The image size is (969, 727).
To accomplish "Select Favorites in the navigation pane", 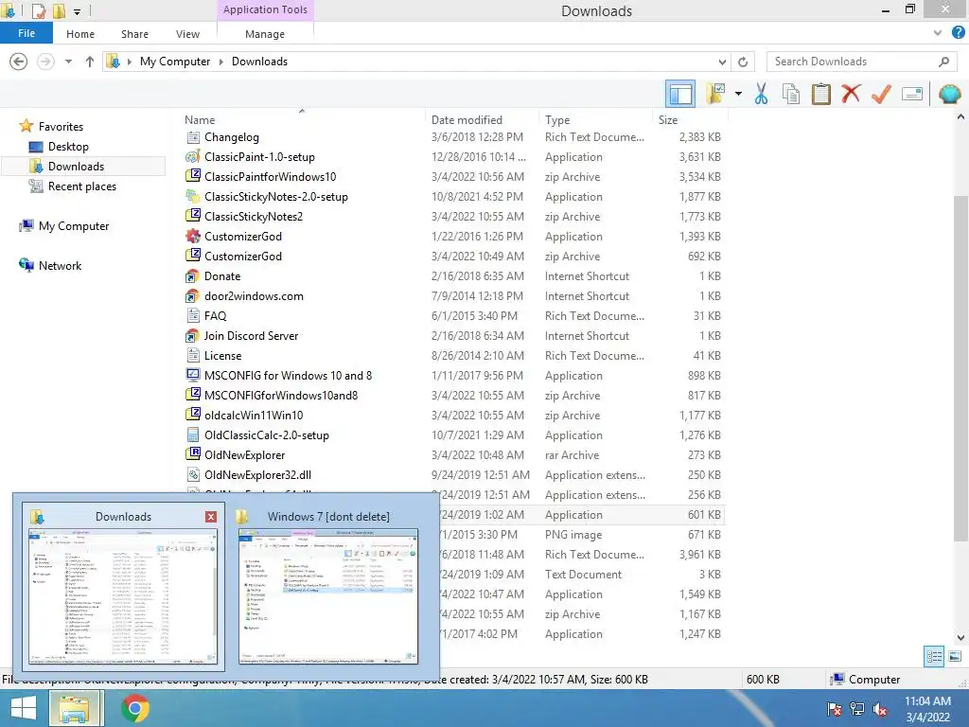I will click(x=61, y=127).
